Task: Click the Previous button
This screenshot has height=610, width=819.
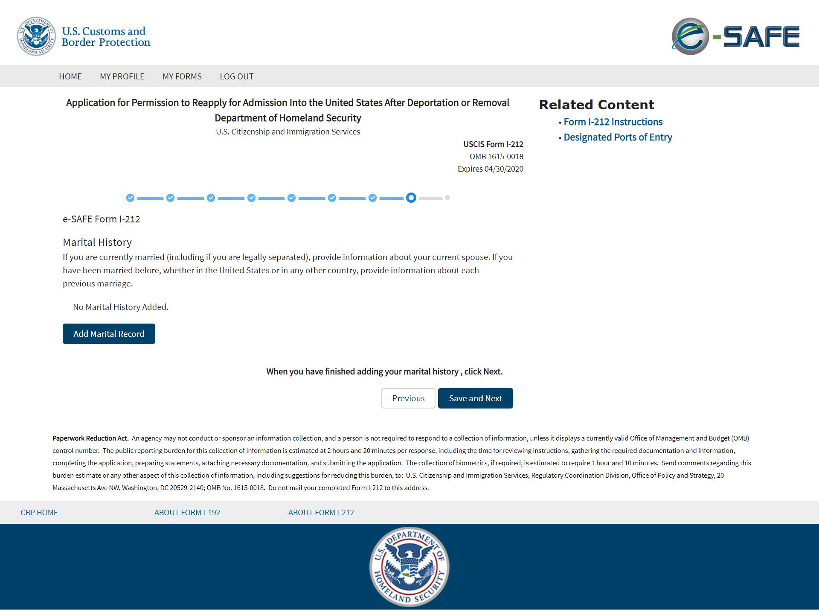Action: coord(408,398)
